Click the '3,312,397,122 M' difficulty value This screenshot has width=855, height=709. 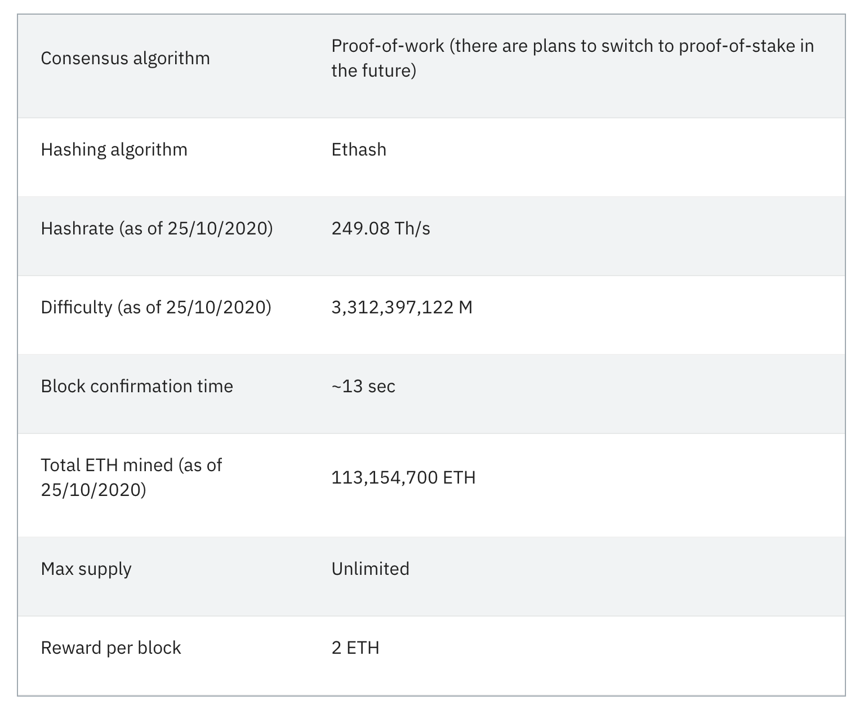click(x=402, y=307)
